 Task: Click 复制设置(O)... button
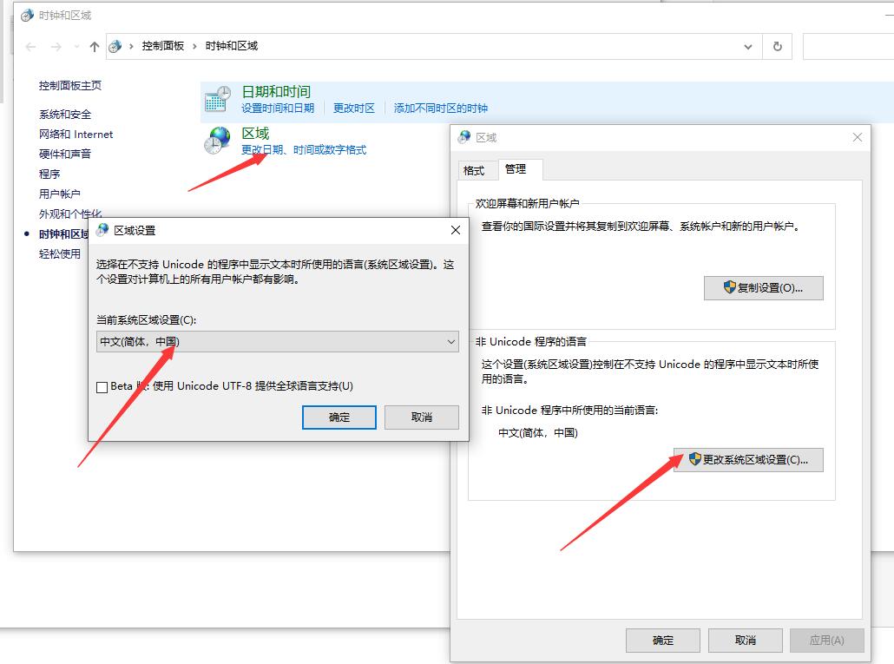(764, 288)
